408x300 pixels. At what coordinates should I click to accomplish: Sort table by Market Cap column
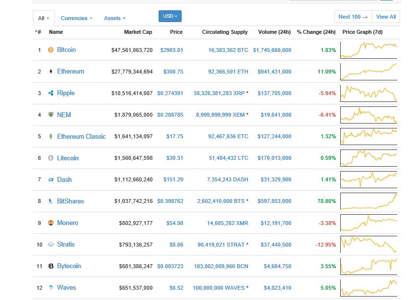[138, 32]
